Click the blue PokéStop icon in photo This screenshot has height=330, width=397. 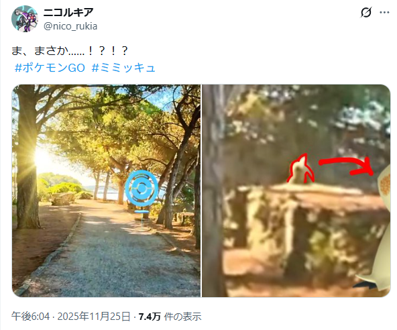141,188
